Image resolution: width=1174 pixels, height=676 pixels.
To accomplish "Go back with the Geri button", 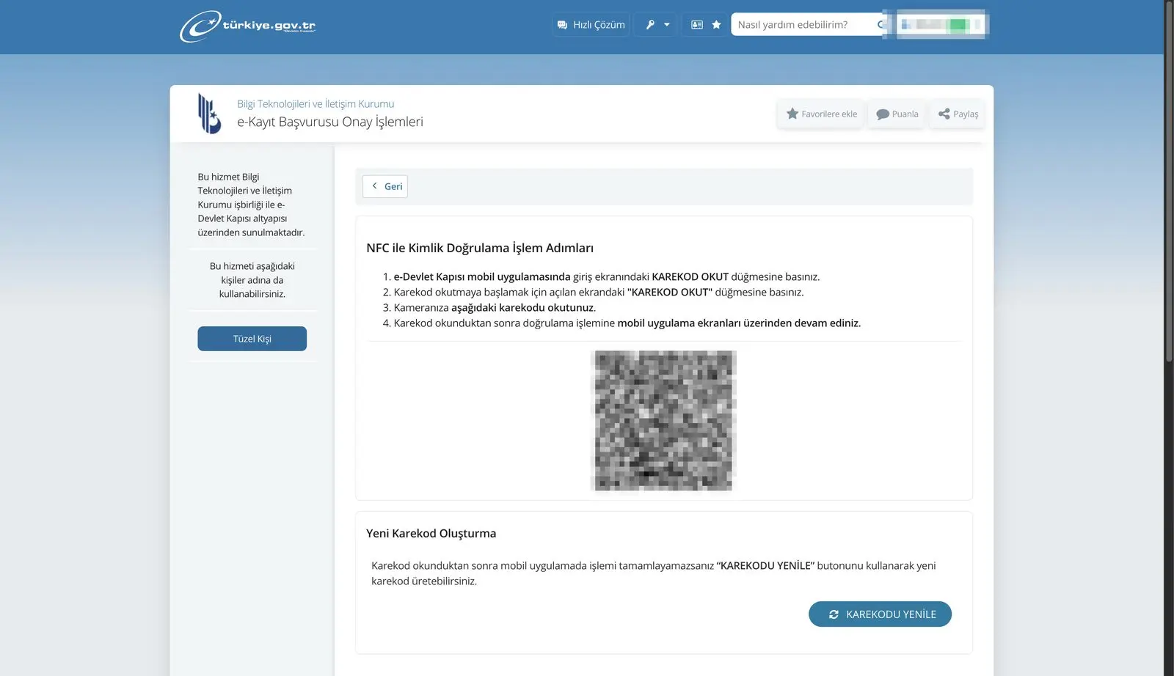I will 385,186.
